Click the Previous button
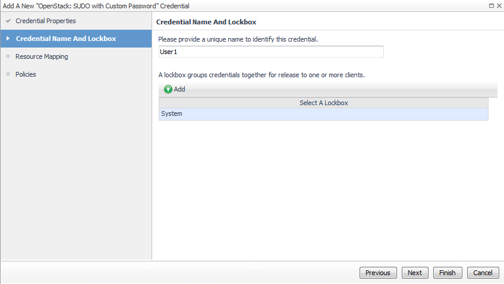This screenshot has height=284, width=504. (x=377, y=273)
